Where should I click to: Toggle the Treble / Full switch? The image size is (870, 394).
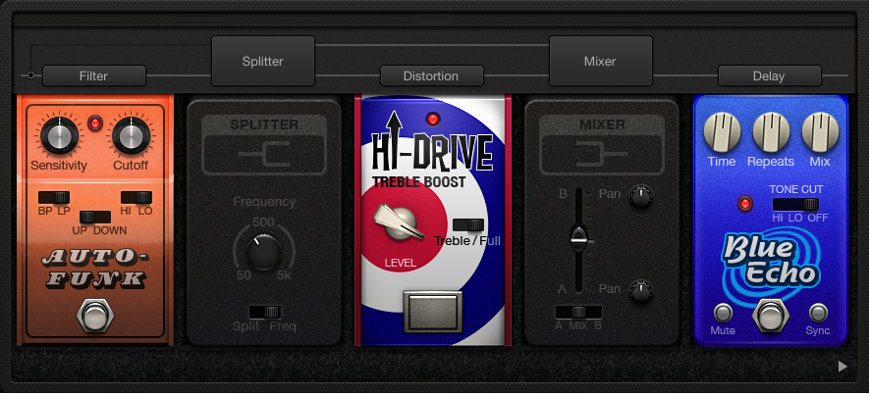pyautogui.click(x=468, y=224)
